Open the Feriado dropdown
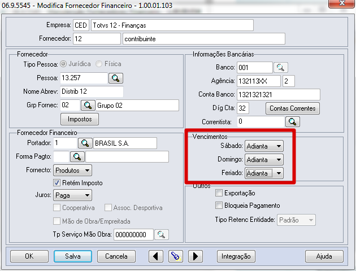Screen dimensions: 356x271 click(x=264, y=173)
